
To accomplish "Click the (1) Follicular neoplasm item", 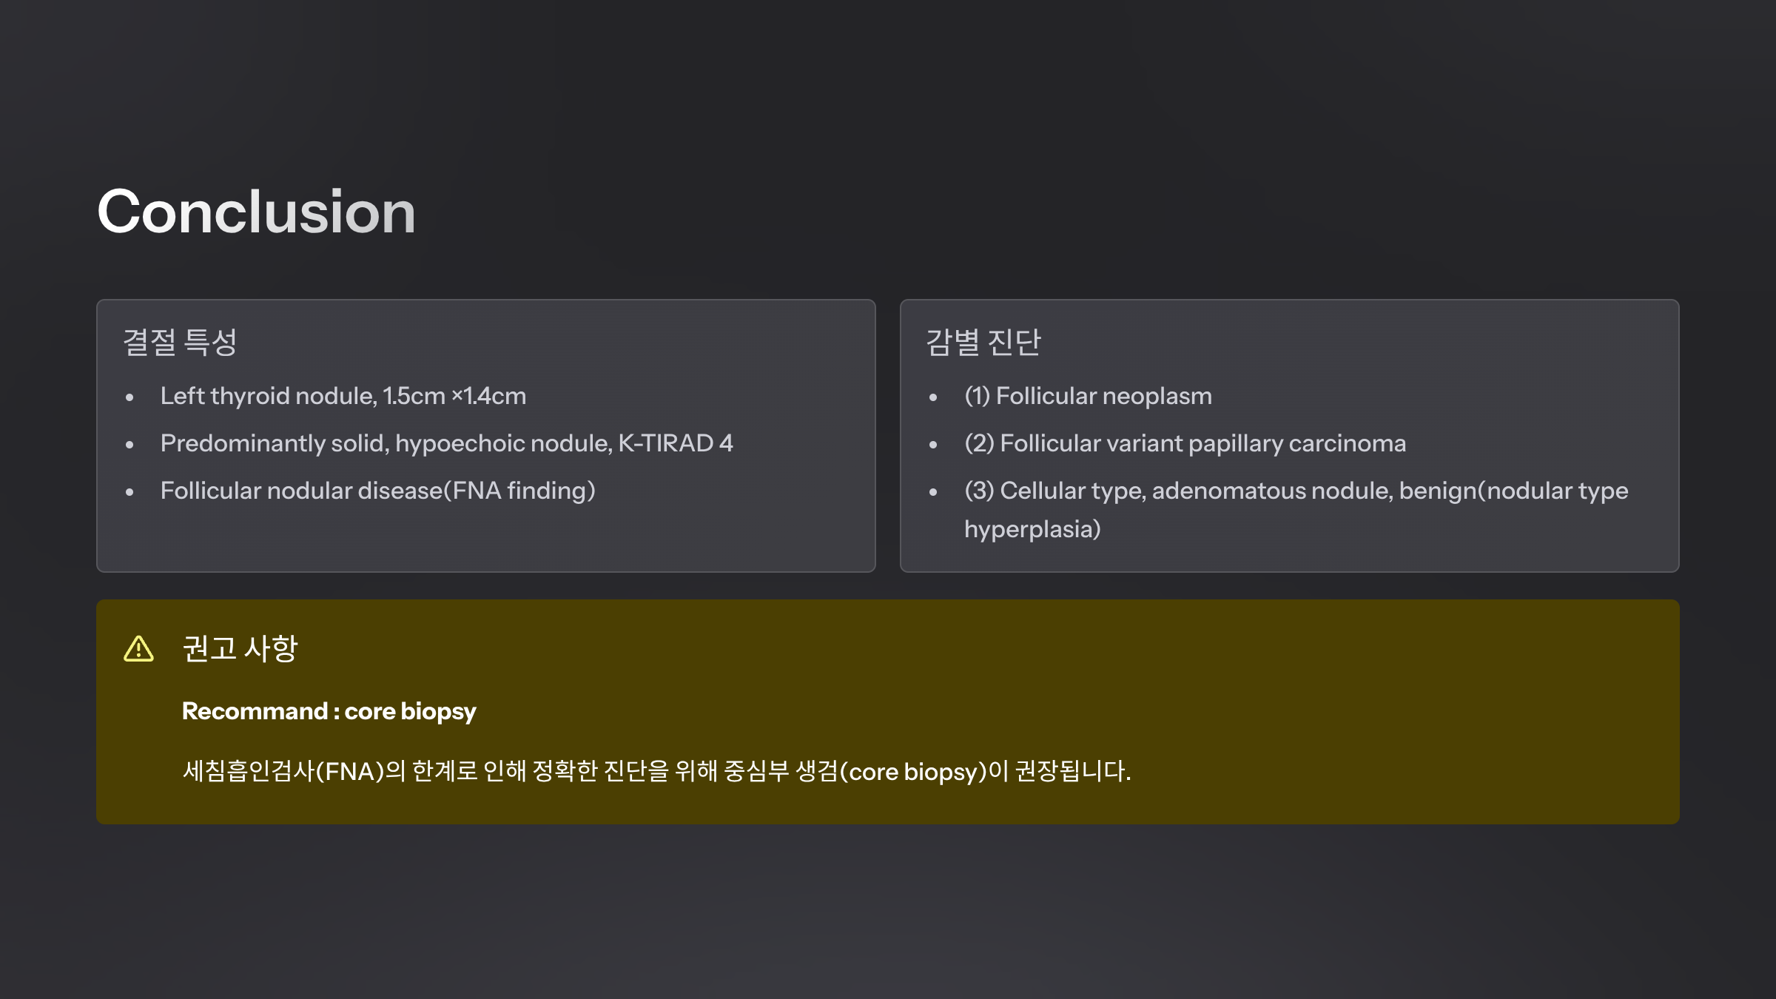I will 1088,396.
